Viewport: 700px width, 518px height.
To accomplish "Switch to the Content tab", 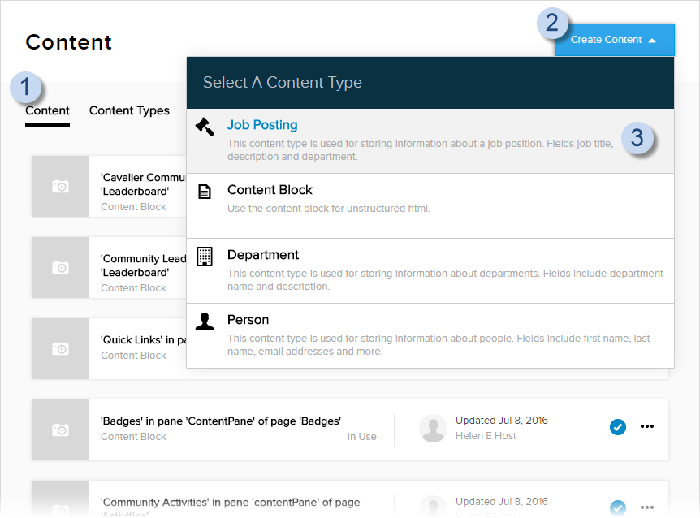I will (47, 110).
